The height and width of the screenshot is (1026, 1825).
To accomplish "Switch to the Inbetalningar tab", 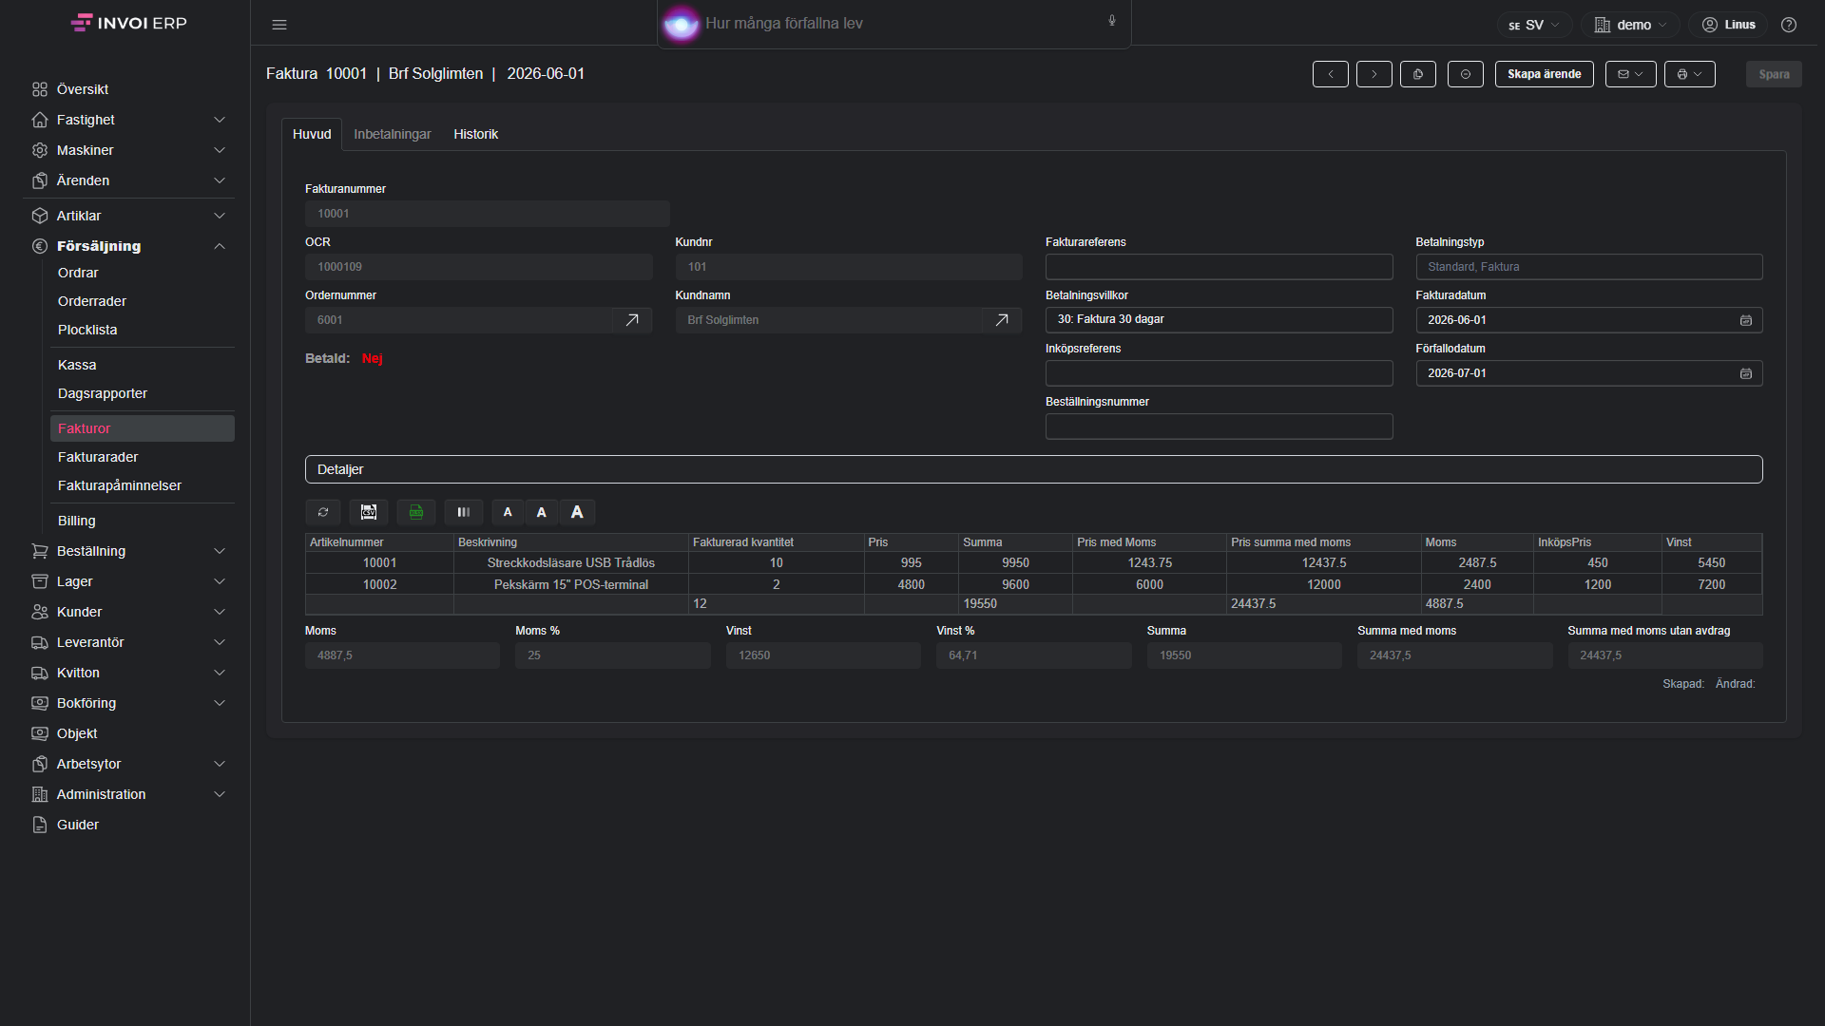I will click(393, 134).
